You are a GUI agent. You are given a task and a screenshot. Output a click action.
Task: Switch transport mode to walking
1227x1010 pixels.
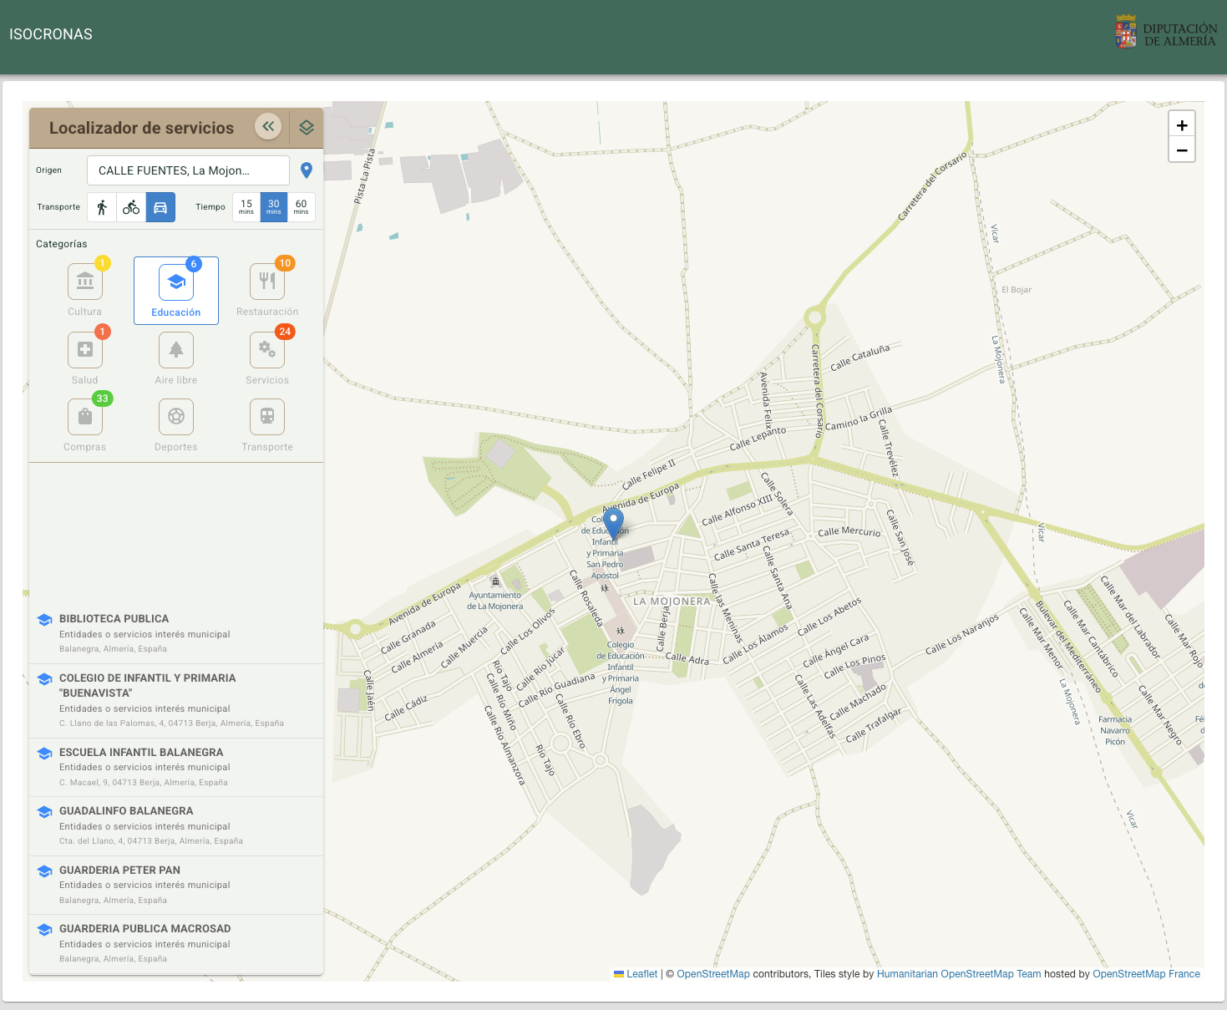click(102, 207)
